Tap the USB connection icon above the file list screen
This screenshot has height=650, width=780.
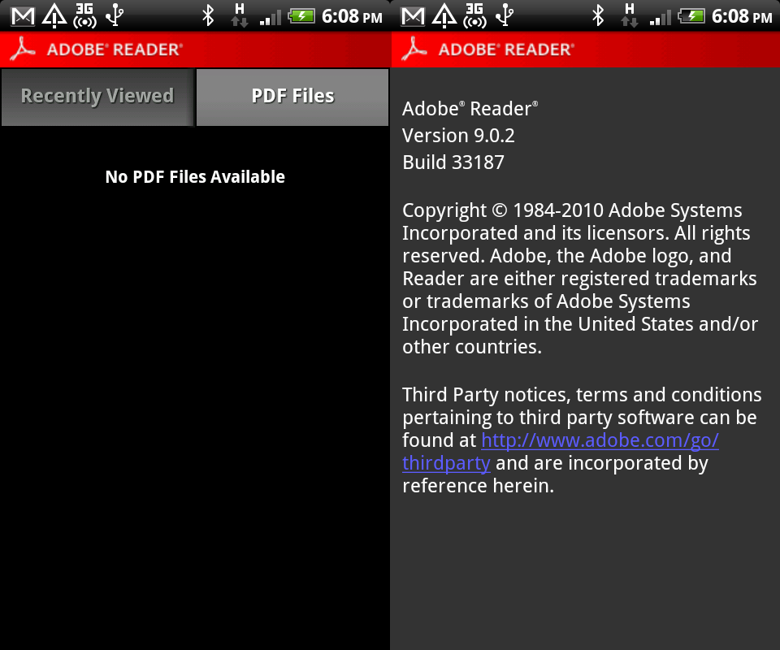115,15
